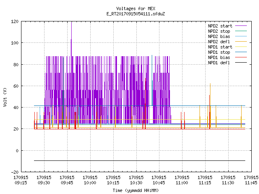Image resolution: width=259 pixels, height=194 pixels.
Task: Click x-axis tick label 10:45
Action: pos(159,183)
